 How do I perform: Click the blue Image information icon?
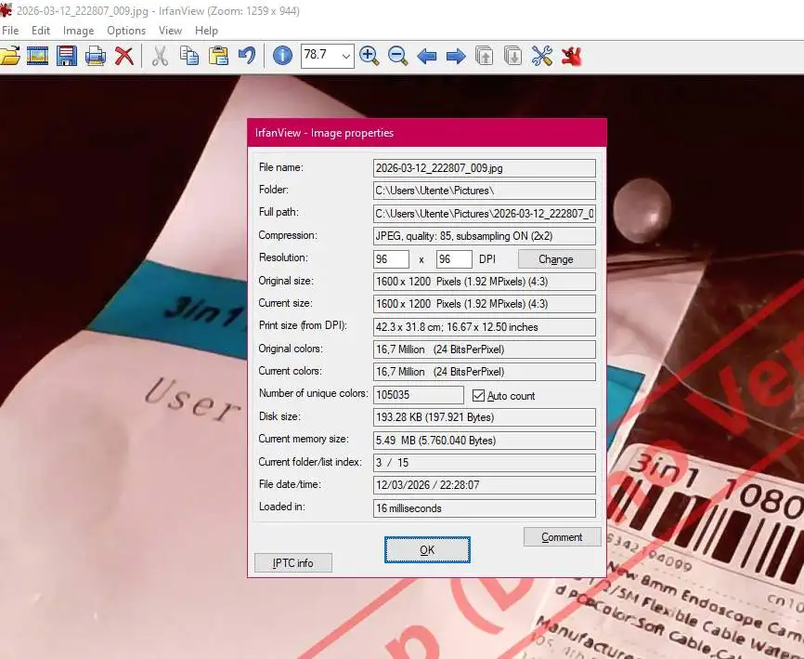[x=282, y=56]
